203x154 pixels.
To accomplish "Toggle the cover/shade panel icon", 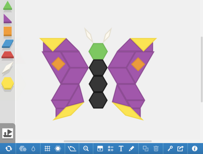I will 100,149.
